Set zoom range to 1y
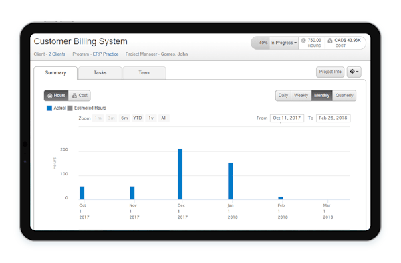Image resolution: width=401 pixels, height=263 pixels. 151,118
